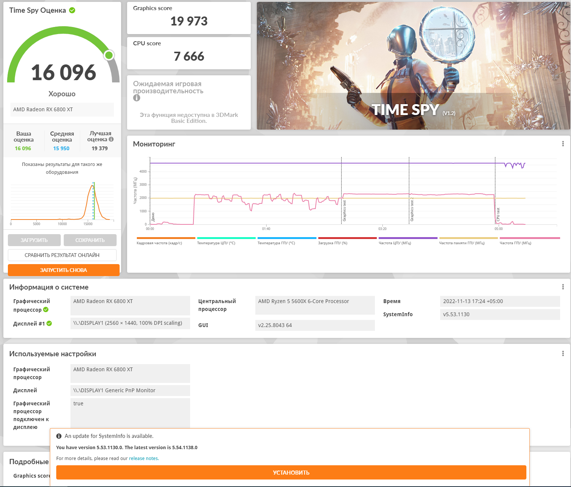
Task: Open the Мониторинг panel three-dot menu
Action: pos(563,144)
